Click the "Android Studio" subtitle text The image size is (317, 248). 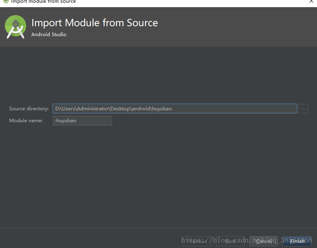49,35
